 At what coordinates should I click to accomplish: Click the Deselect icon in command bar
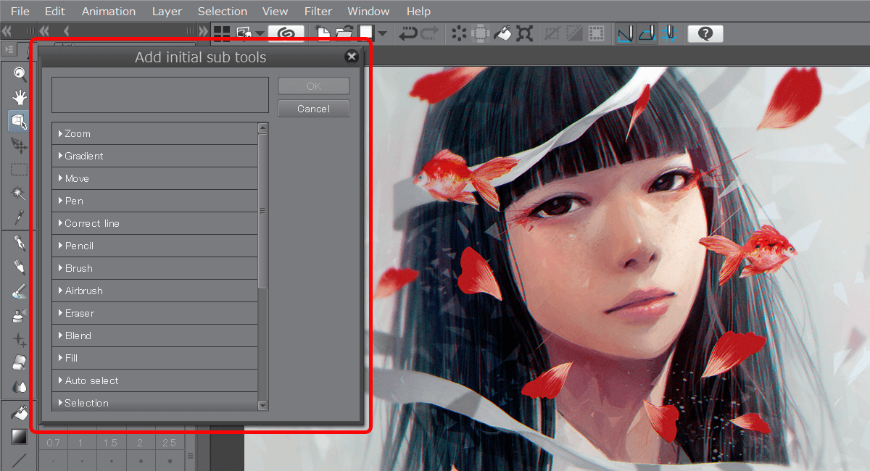552,33
